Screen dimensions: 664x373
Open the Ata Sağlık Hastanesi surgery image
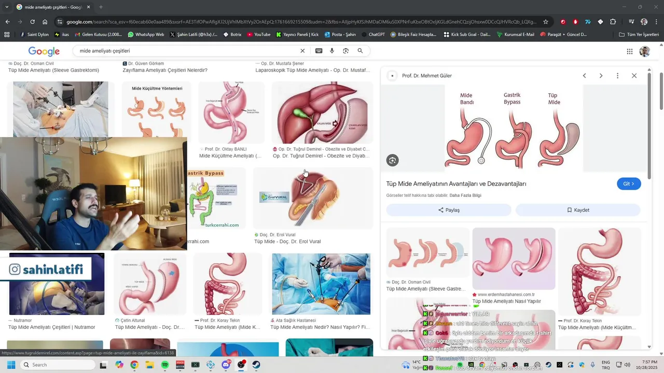pyautogui.click(x=321, y=284)
